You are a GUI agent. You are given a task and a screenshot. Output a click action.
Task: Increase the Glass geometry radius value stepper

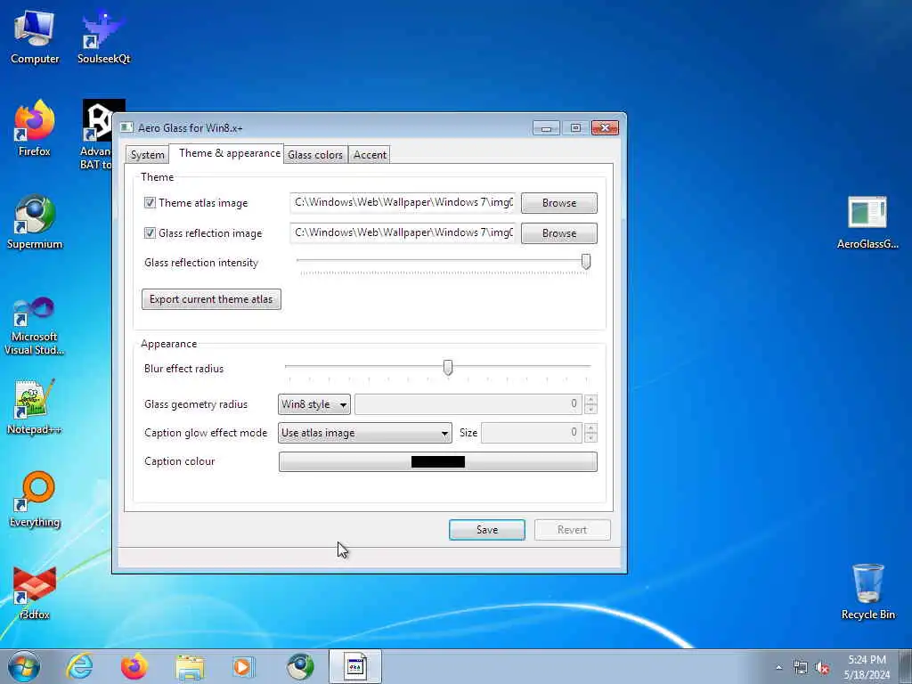click(591, 399)
